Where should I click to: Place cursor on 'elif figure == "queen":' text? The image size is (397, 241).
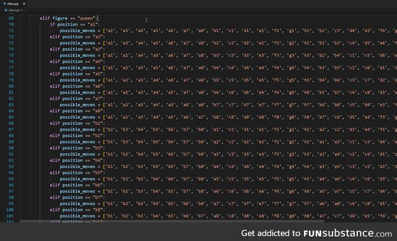coord(68,18)
